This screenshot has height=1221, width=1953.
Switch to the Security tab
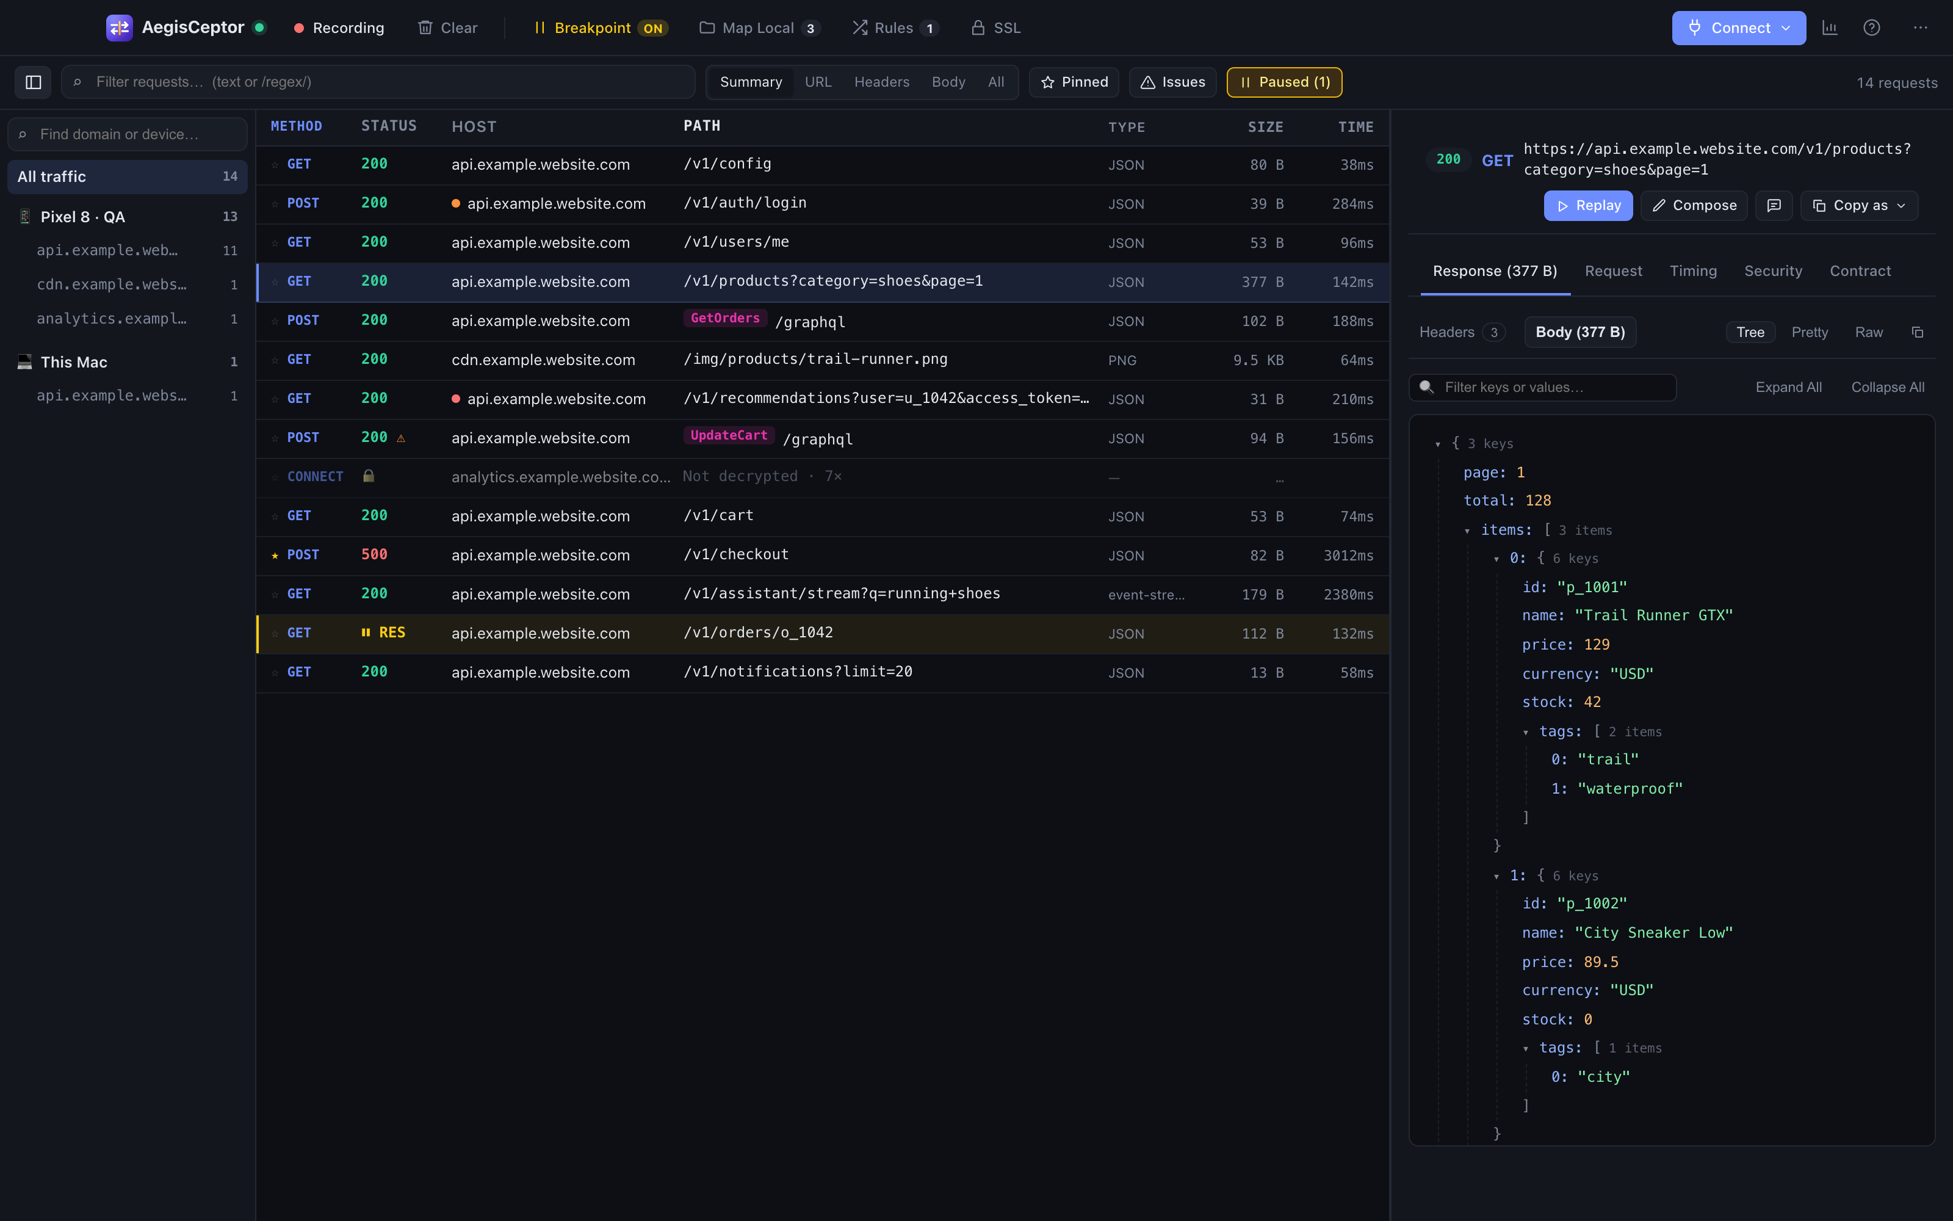pyautogui.click(x=1773, y=270)
